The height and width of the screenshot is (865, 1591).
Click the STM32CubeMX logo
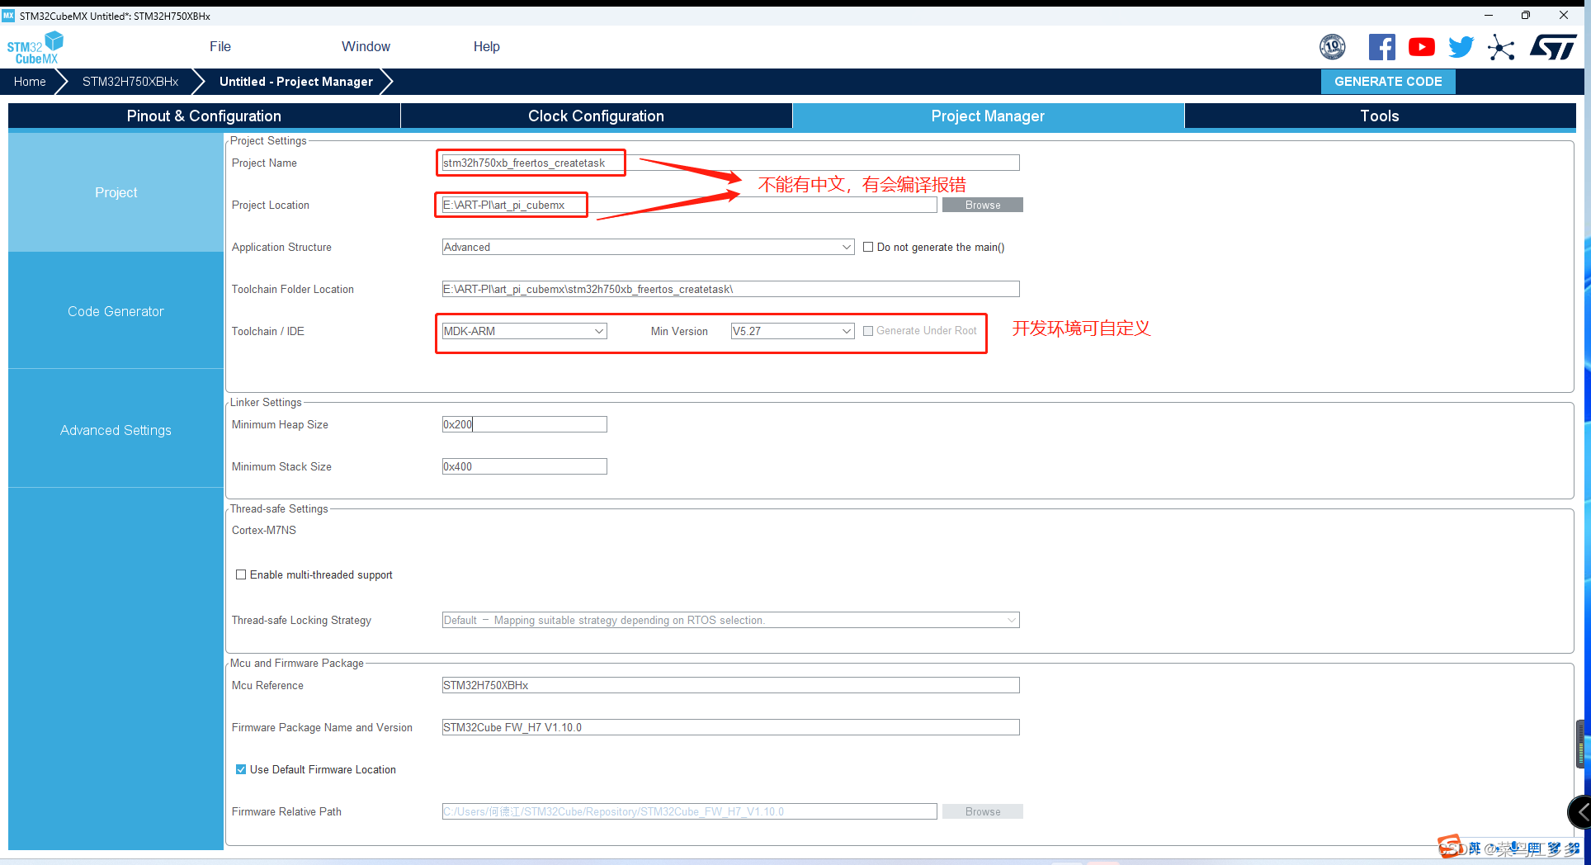coord(35,48)
